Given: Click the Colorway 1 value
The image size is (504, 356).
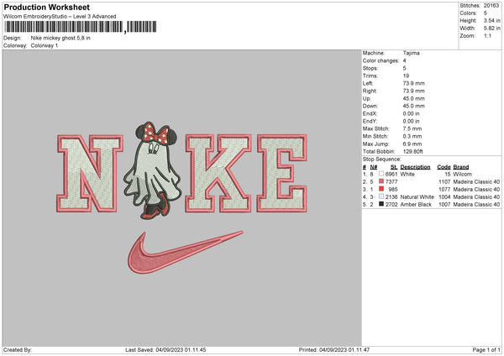Looking at the screenshot, I should (45, 45).
